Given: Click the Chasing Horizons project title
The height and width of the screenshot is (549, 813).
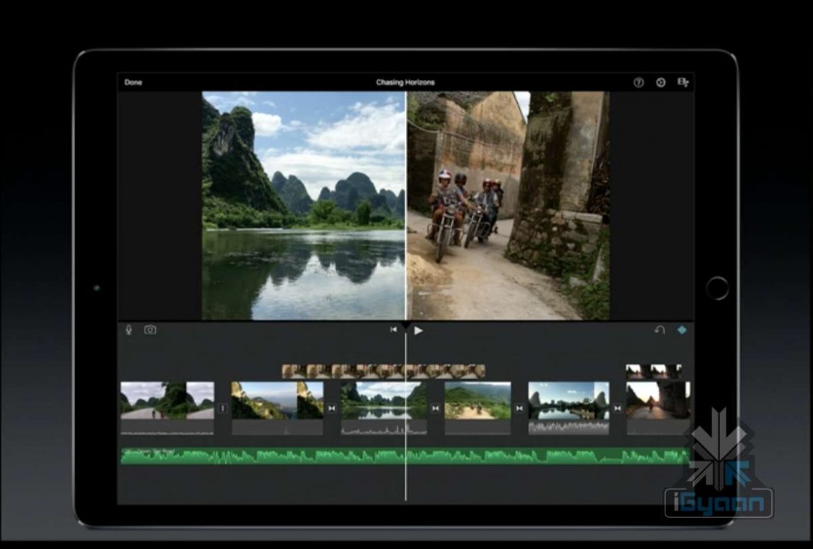Looking at the screenshot, I should pos(405,83).
